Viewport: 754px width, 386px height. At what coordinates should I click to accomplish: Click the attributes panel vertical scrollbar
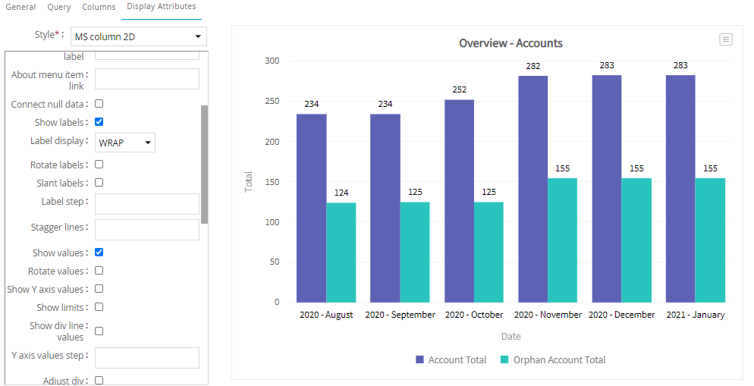204,163
